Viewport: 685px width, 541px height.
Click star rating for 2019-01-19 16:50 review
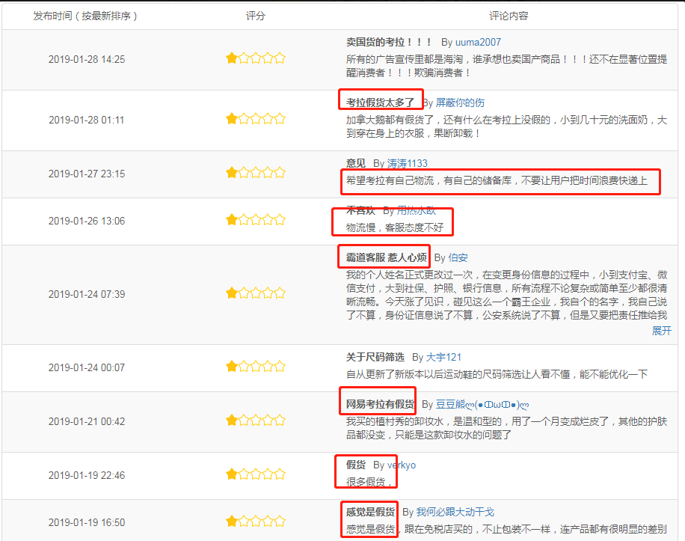256,522
